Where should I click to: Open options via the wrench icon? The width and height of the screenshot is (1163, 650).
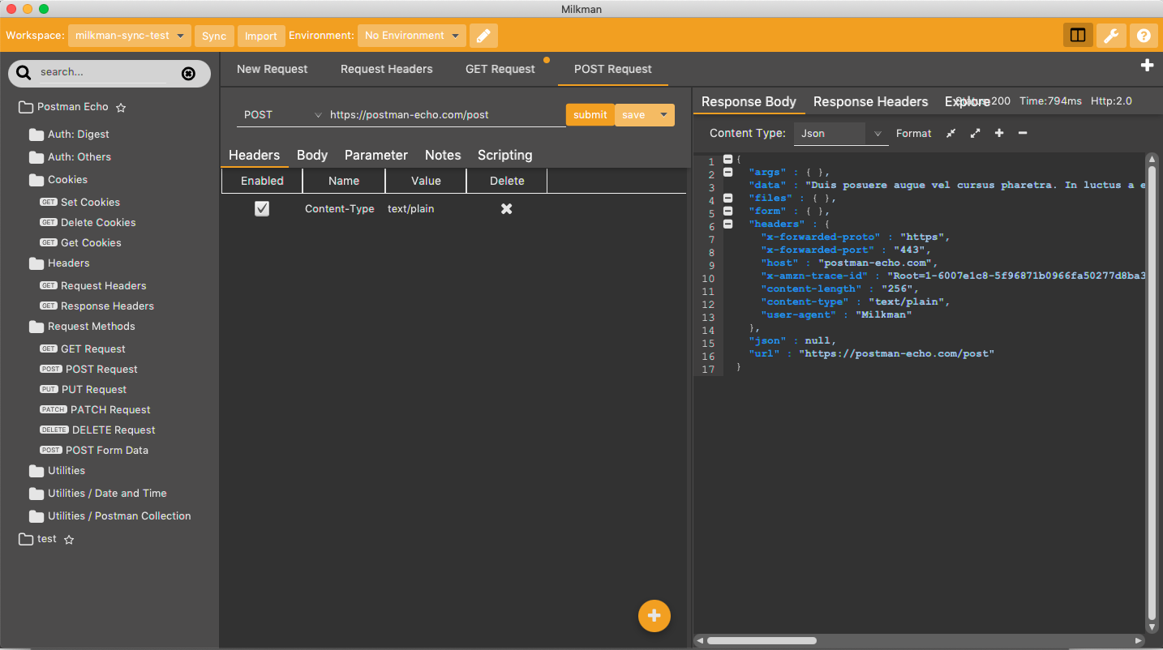[x=1111, y=36]
